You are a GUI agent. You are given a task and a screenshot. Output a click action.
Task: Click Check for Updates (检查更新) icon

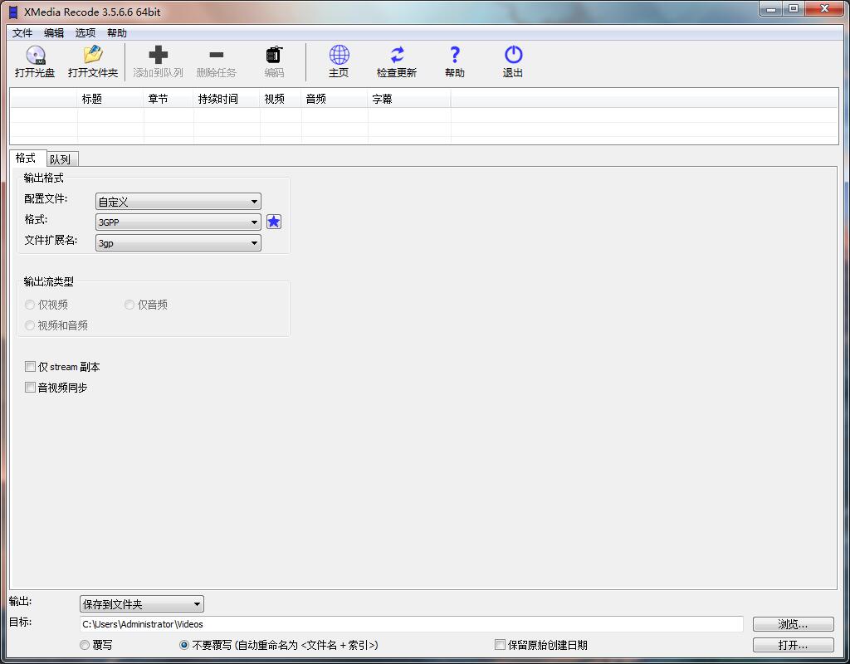397,56
